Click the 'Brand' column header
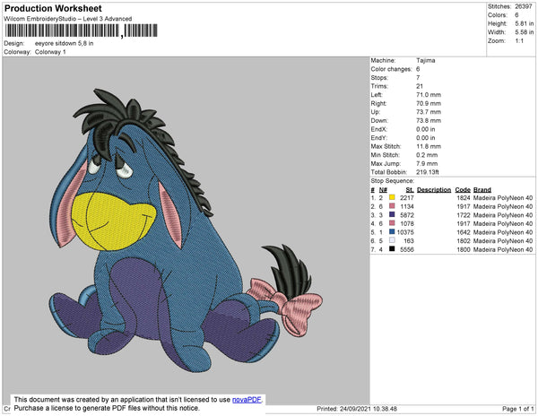 tap(482, 190)
